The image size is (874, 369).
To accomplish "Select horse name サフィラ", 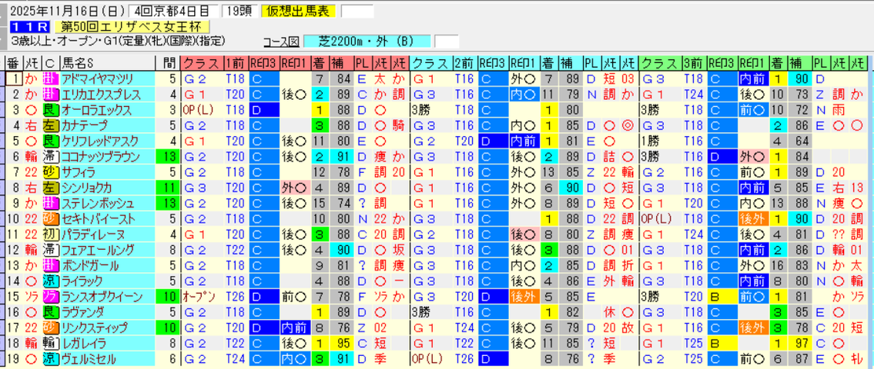I will point(78,171).
